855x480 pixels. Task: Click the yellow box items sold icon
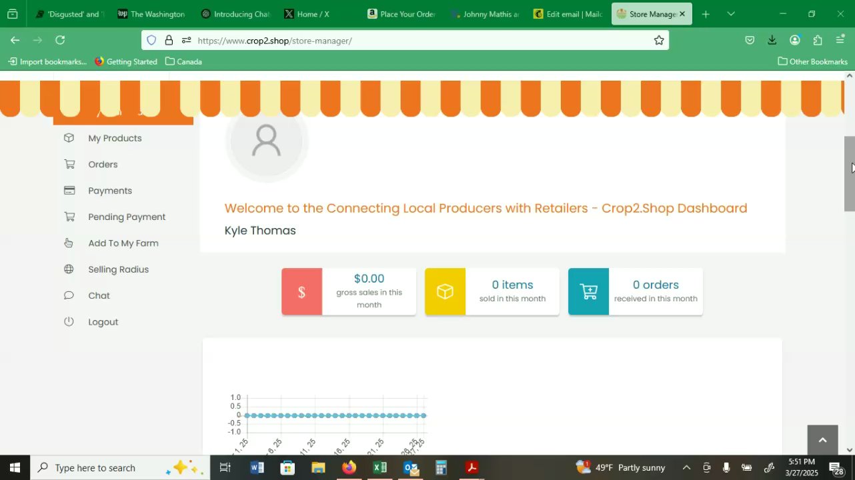click(x=445, y=291)
